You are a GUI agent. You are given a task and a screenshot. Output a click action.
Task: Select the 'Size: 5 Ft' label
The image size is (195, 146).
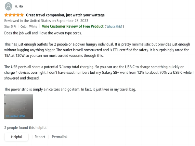(x=10, y=27)
